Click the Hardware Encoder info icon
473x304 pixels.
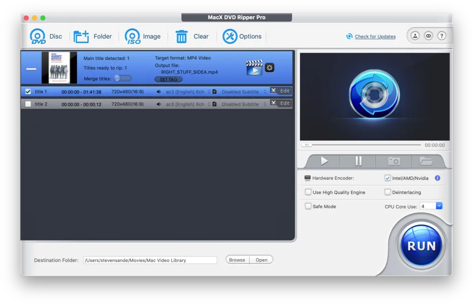[438, 178]
